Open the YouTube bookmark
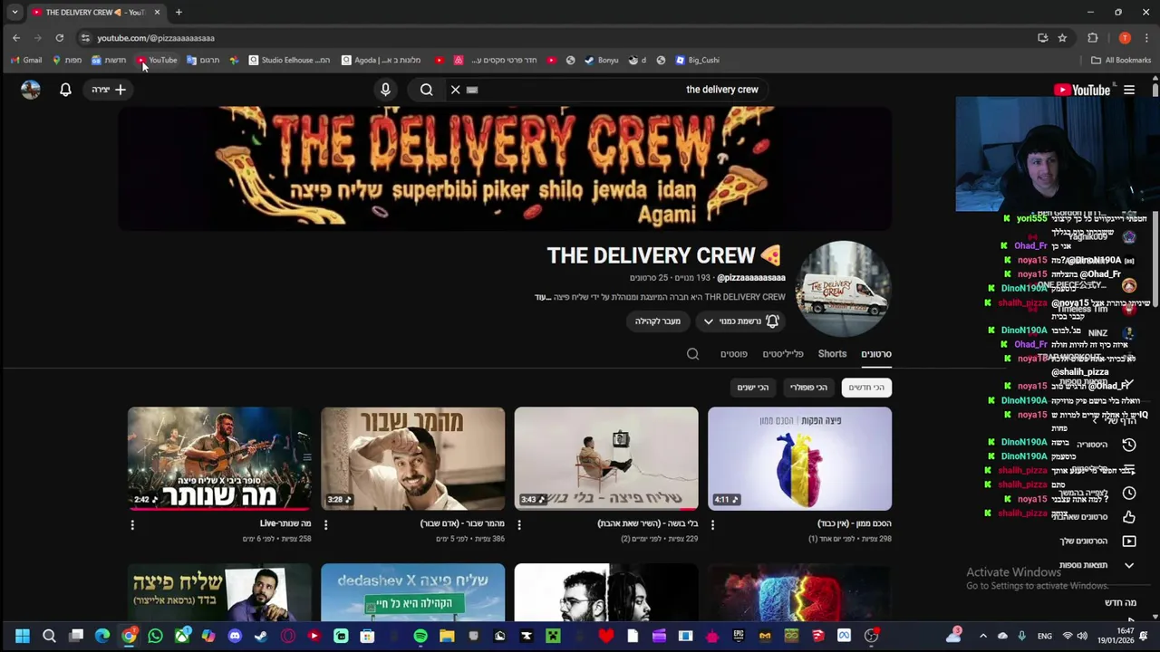The image size is (1160, 652). click(x=158, y=60)
